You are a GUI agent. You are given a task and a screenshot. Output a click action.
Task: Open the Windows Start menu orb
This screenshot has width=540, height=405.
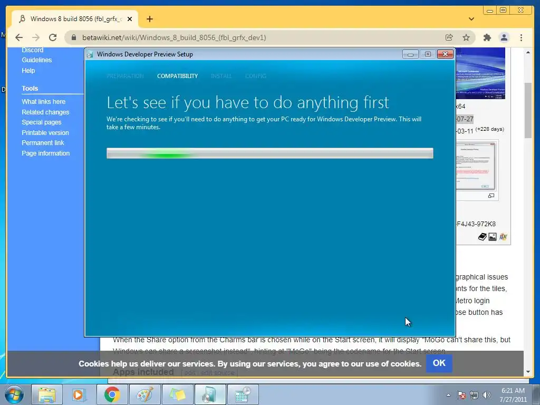[x=14, y=394]
